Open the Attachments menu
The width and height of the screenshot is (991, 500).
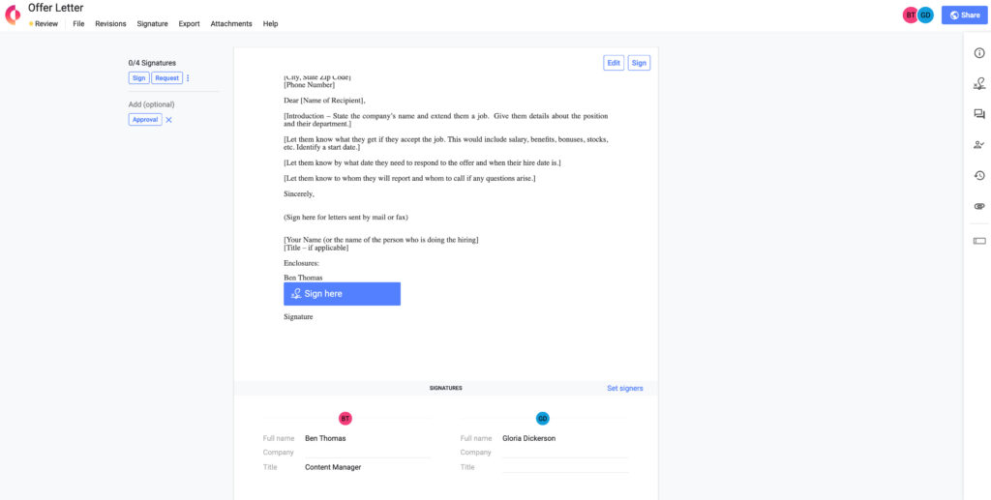point(231,24)
